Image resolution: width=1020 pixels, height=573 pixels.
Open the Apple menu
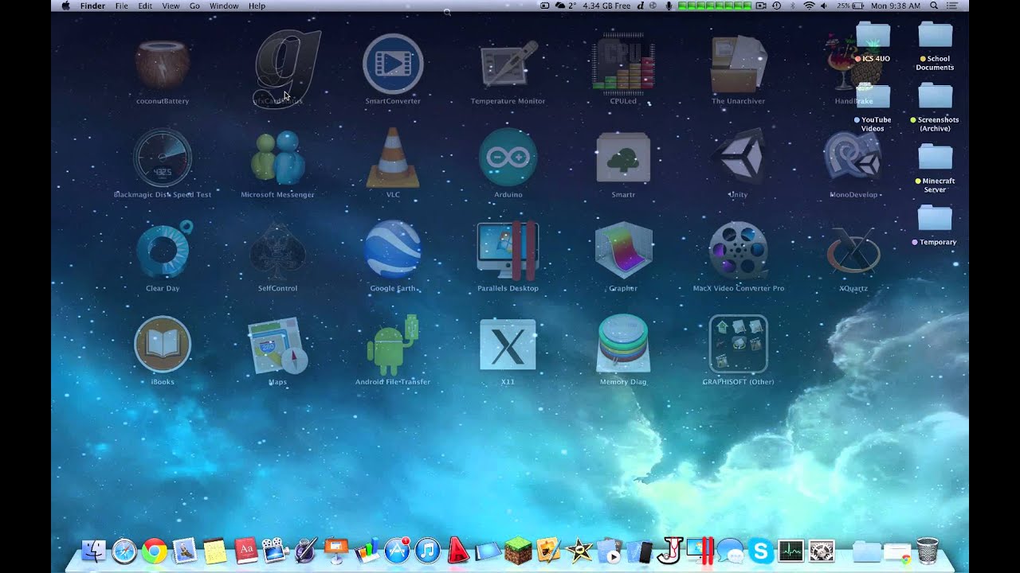pyautogui.click(x=65, y=6)
